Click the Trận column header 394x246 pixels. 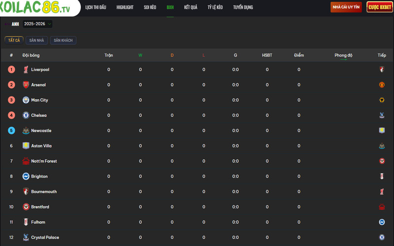(x=108, y=55)
